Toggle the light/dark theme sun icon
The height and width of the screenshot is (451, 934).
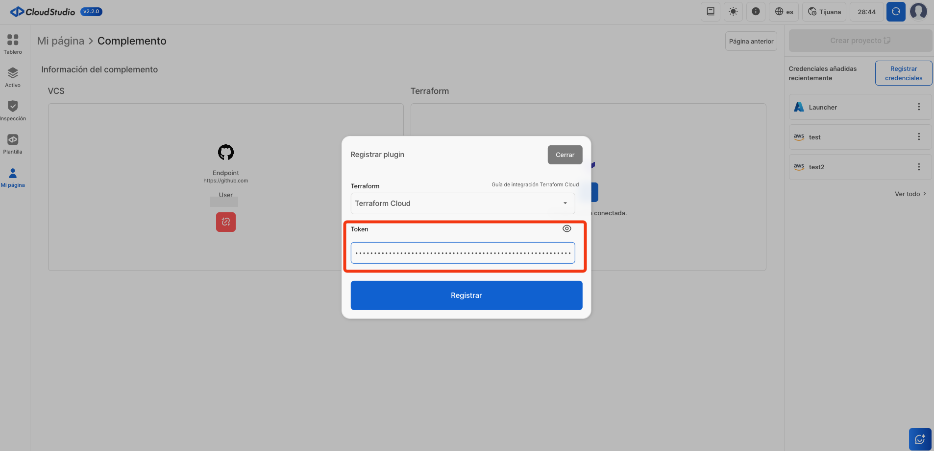733,12
